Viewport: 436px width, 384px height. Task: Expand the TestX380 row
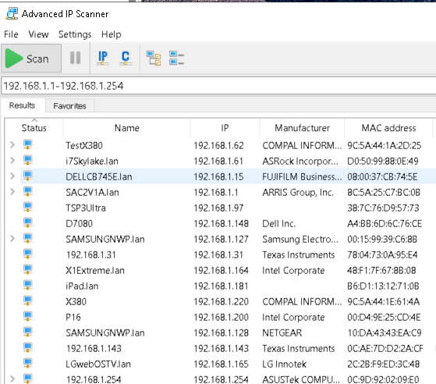tap(12, 144)
